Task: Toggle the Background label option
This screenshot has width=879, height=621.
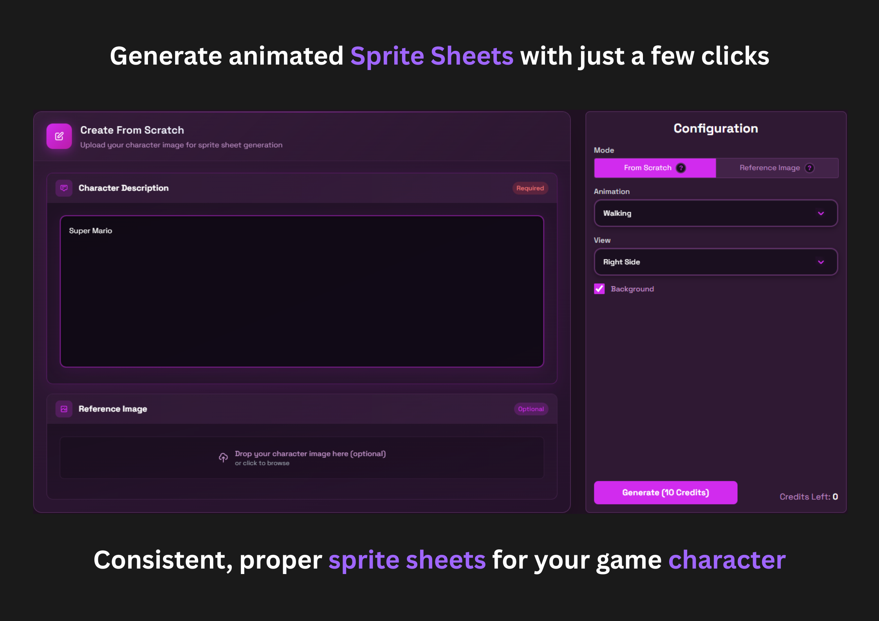Action: tap(632, 289)
